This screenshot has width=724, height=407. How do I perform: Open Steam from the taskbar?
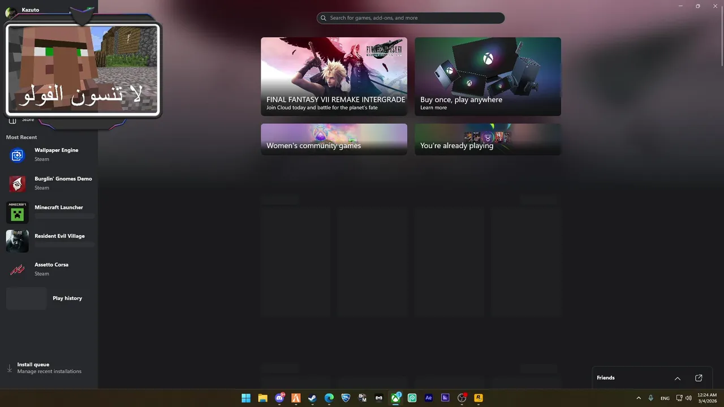pyautogui.click(x=312, y=398)
